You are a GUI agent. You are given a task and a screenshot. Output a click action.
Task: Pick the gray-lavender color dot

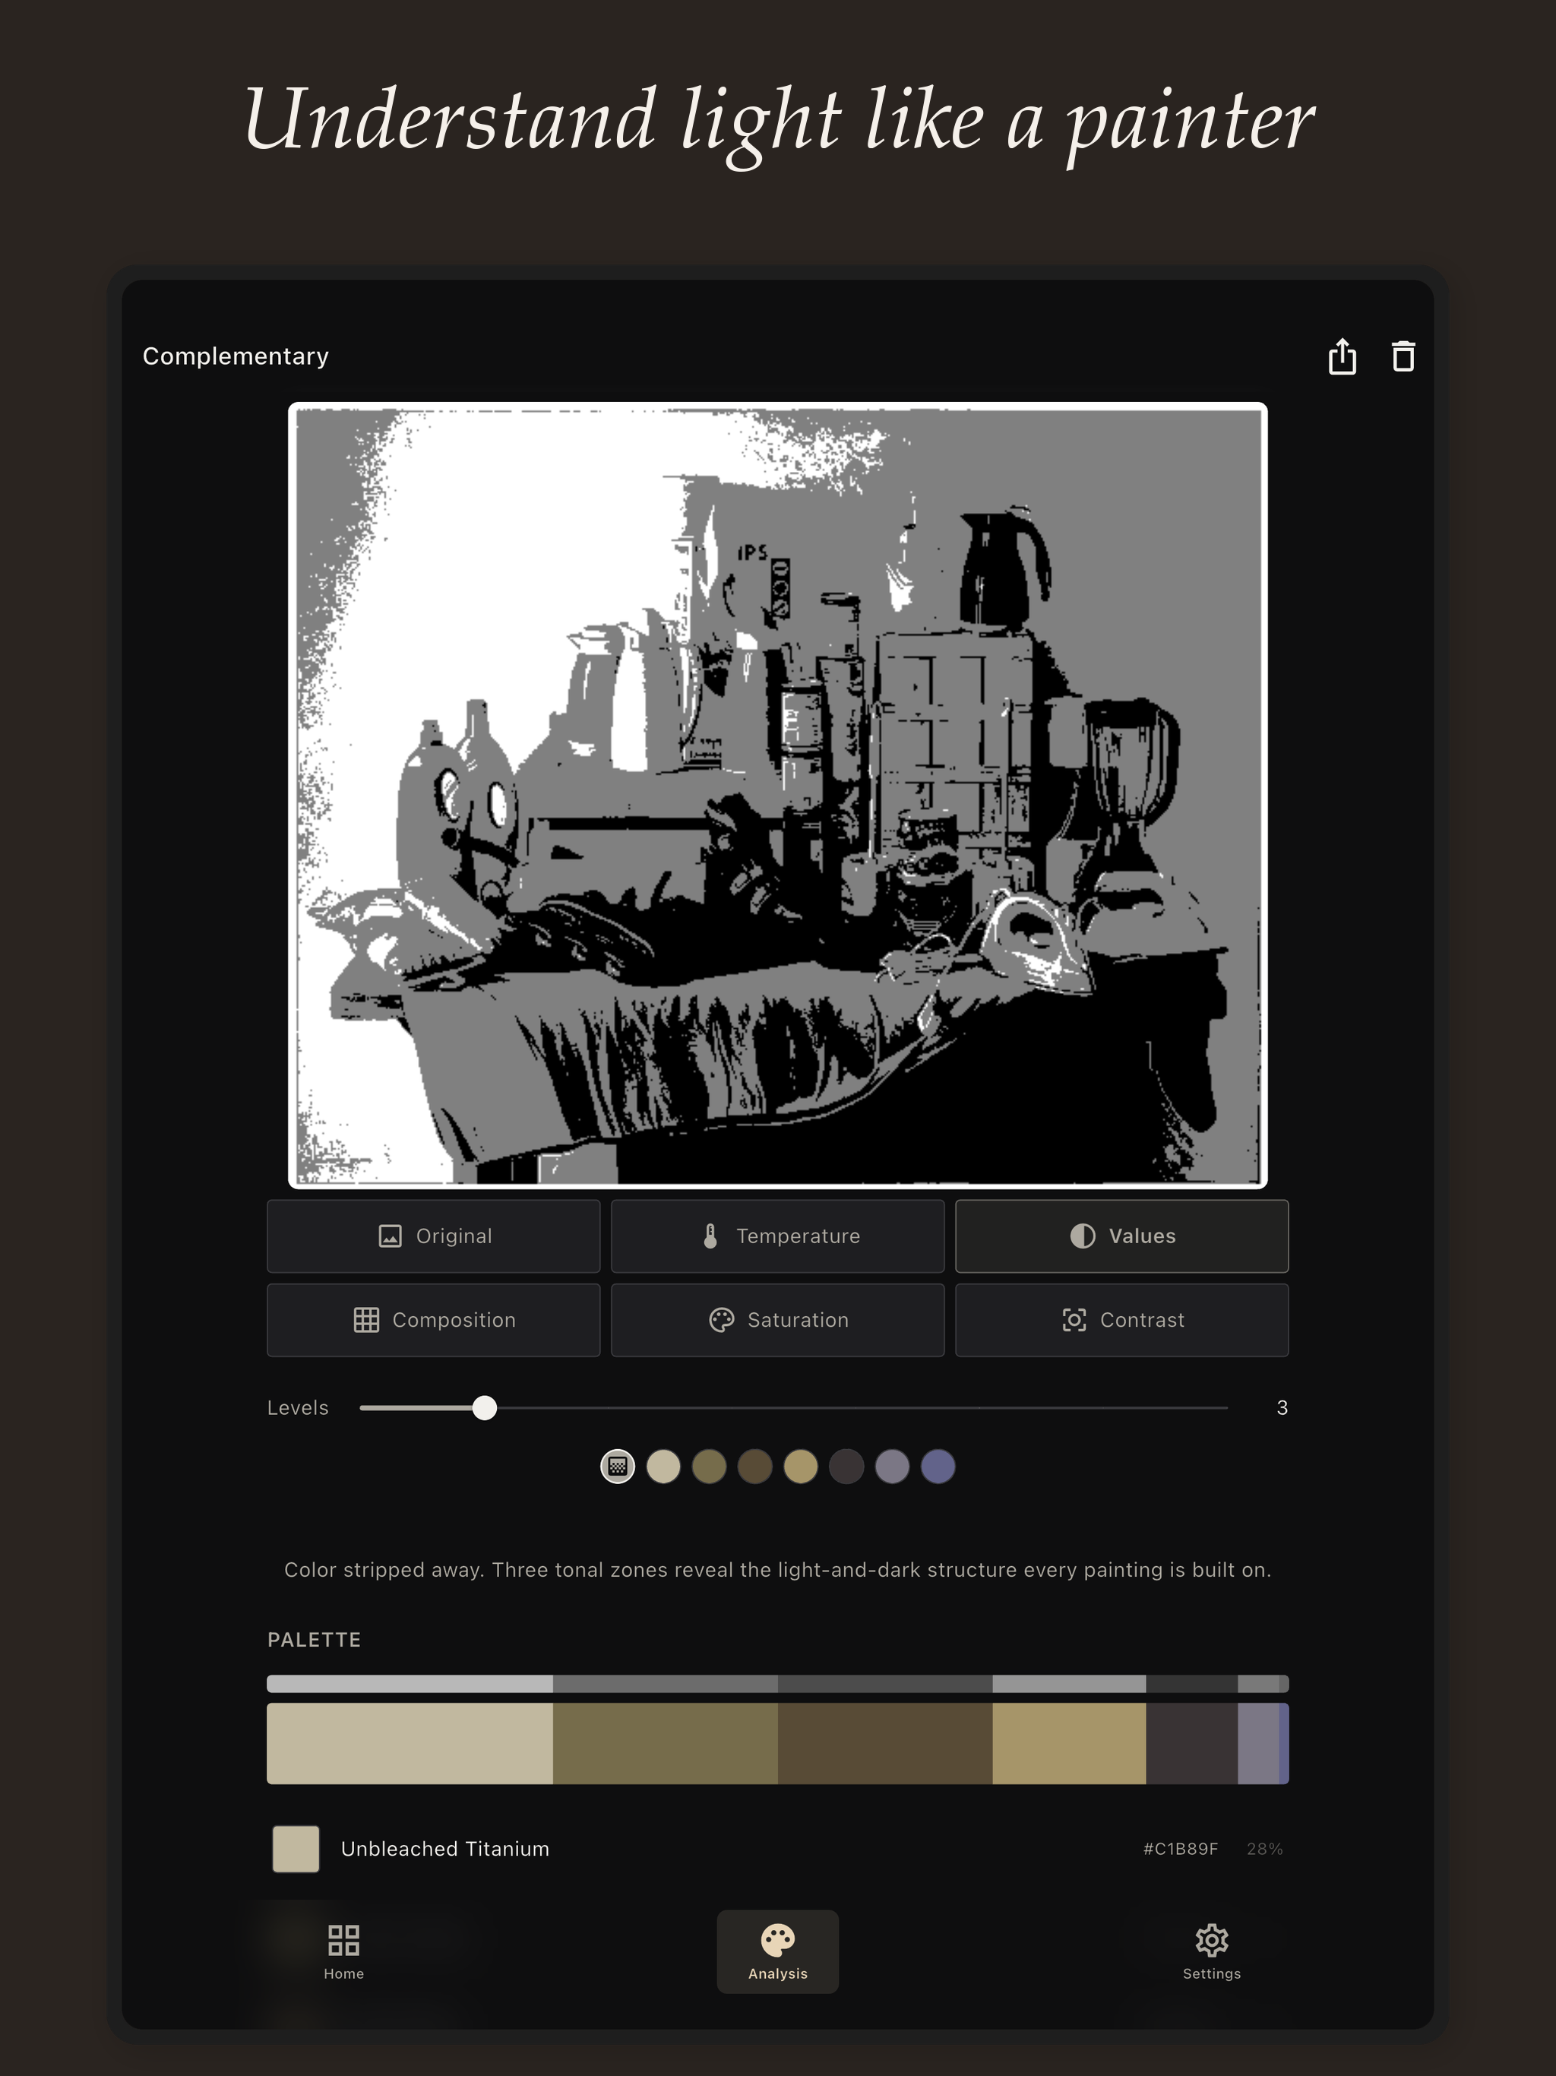pos(893,1466)
